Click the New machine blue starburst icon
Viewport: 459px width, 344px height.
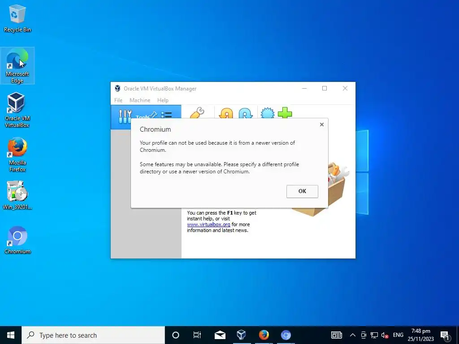coord(268,113)
